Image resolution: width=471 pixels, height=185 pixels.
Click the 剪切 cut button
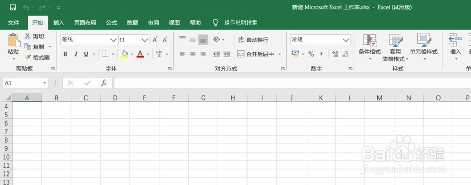pyautogui.click(x=34, y=36)
